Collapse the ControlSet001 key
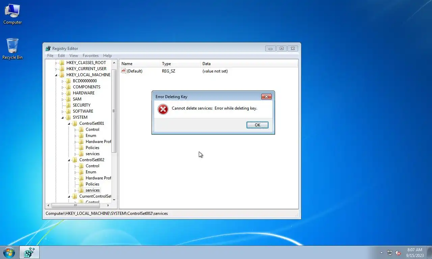Image resolution: width=432 pixels, height=259 pixels. (69, 123)
